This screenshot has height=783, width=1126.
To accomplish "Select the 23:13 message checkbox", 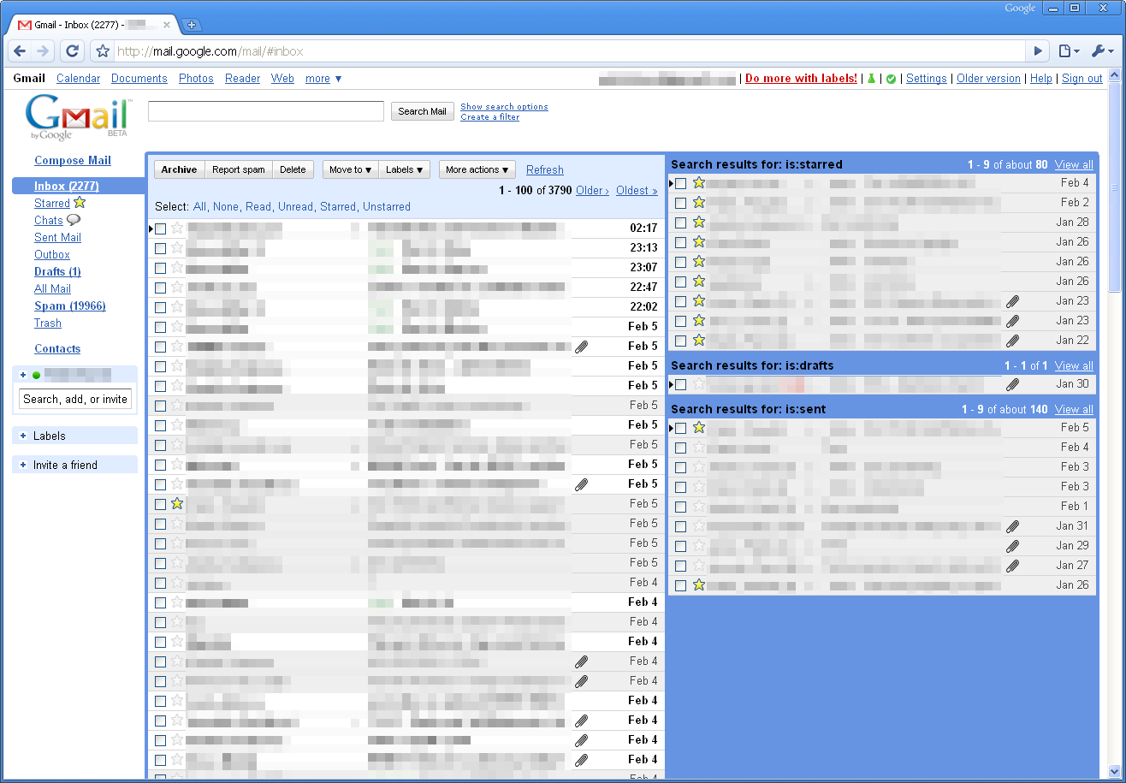I will (160, 249).
